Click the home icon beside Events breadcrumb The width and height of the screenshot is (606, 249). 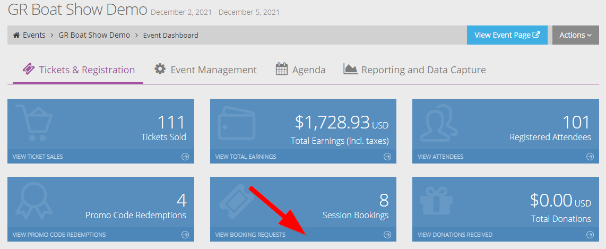pos(16,35)
